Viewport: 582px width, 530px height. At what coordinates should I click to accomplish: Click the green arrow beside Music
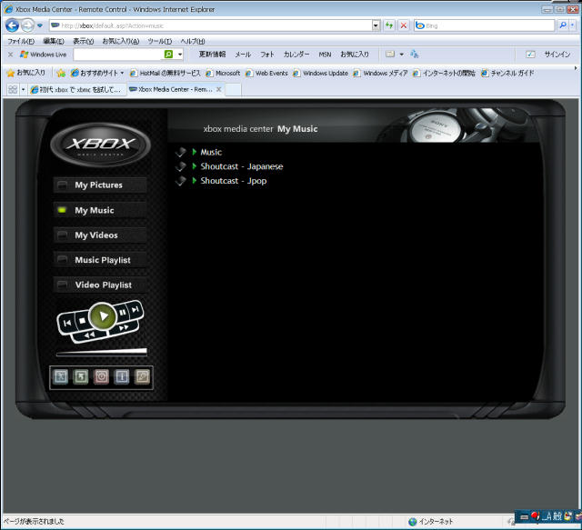[x=194, y=152]
